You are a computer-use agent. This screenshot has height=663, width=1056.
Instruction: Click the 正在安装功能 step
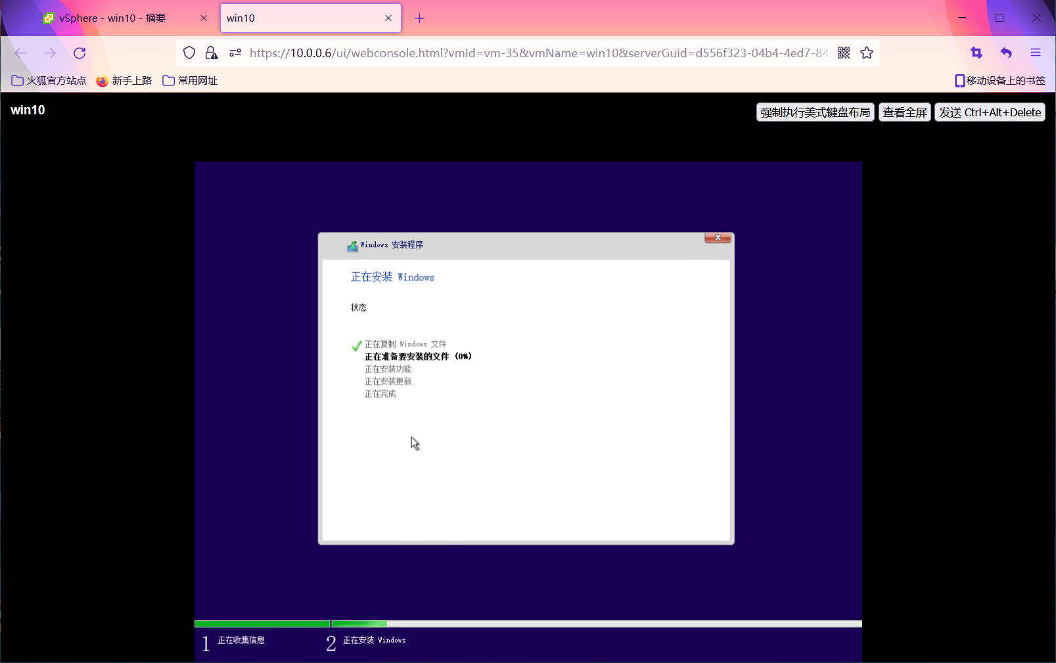pyautogui.click(x=388, y=369)
